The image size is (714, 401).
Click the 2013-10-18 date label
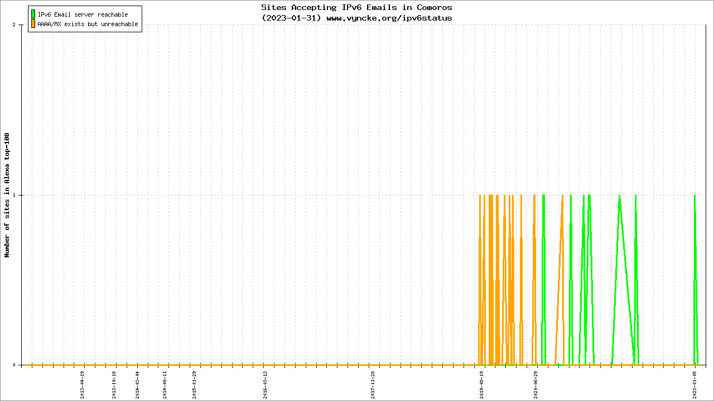point(114,385)
